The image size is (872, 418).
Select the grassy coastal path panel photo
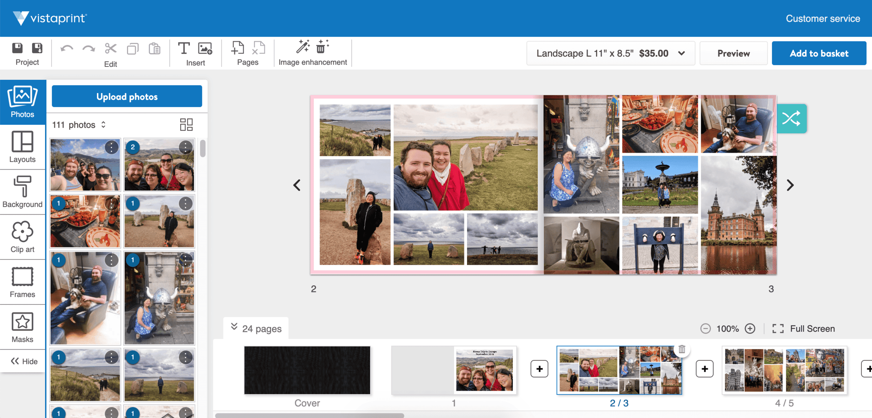point(85,375)
